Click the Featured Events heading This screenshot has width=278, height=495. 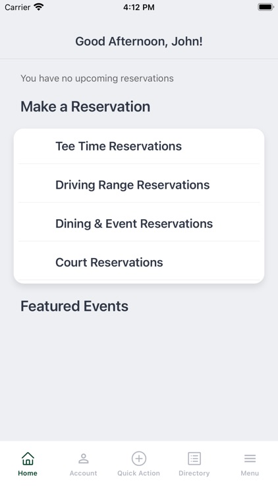[74, 306]
